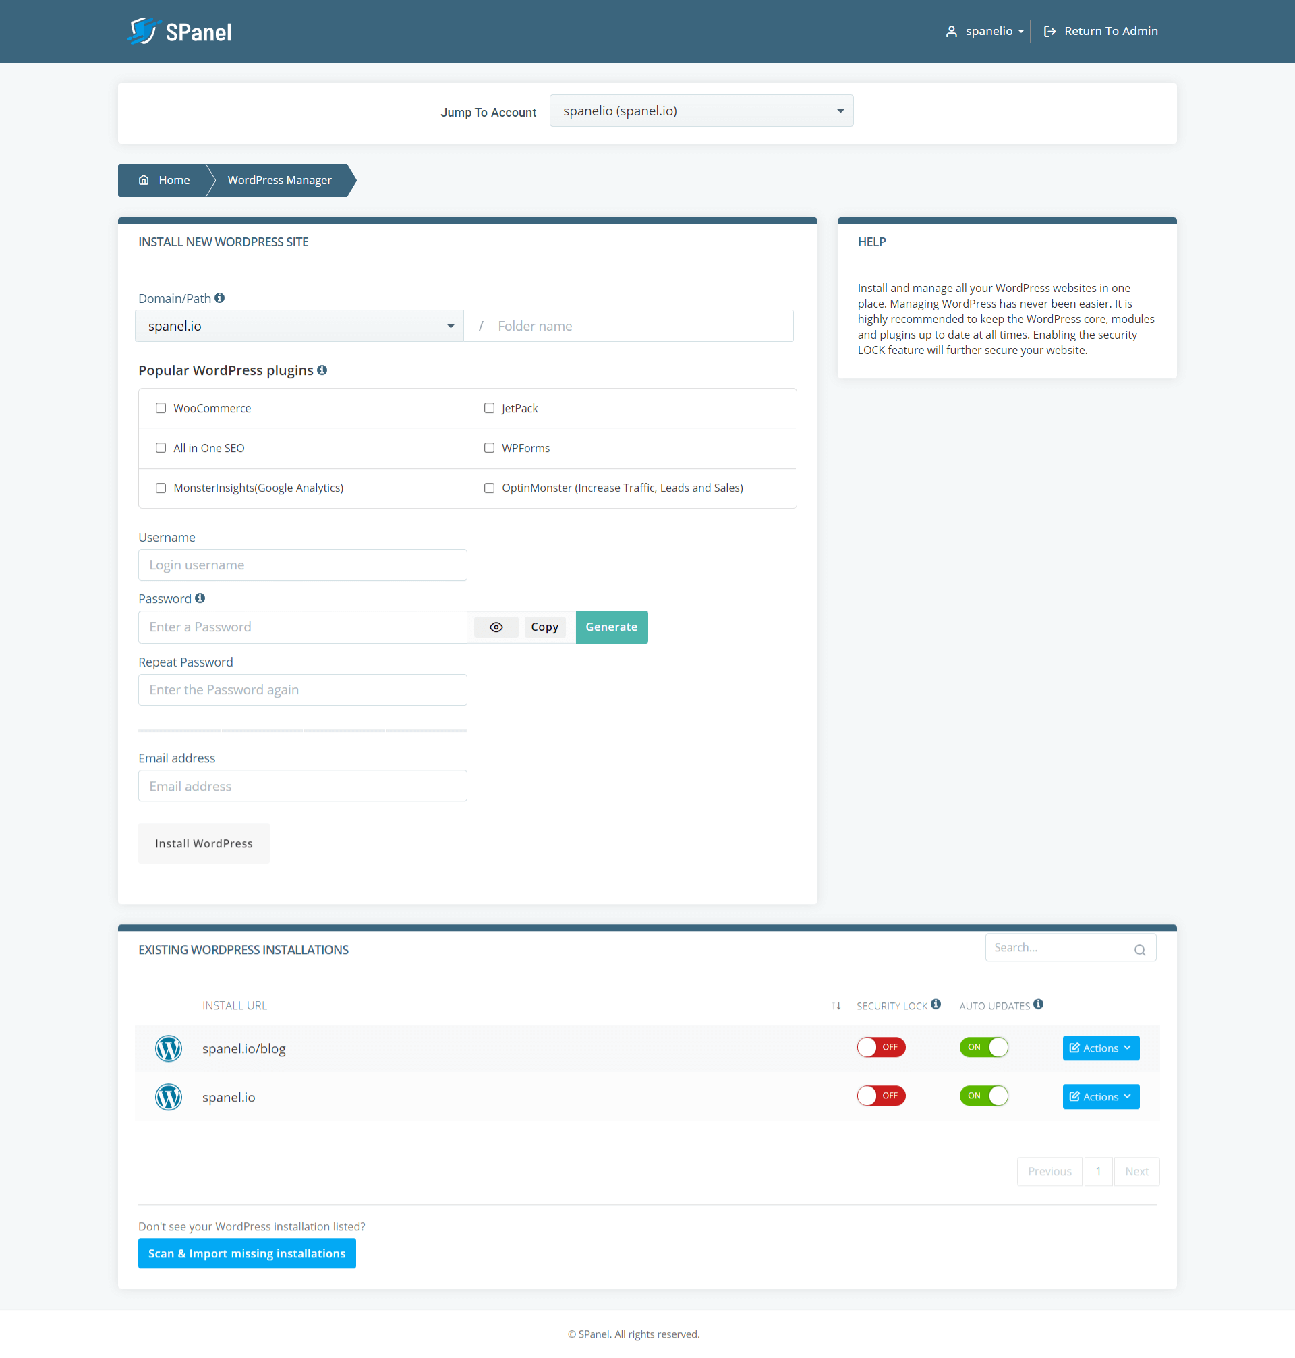Screen dimensions: 1295x1358
Task: Open the Jump To Account dropdown
Action: tap(701, 111)
